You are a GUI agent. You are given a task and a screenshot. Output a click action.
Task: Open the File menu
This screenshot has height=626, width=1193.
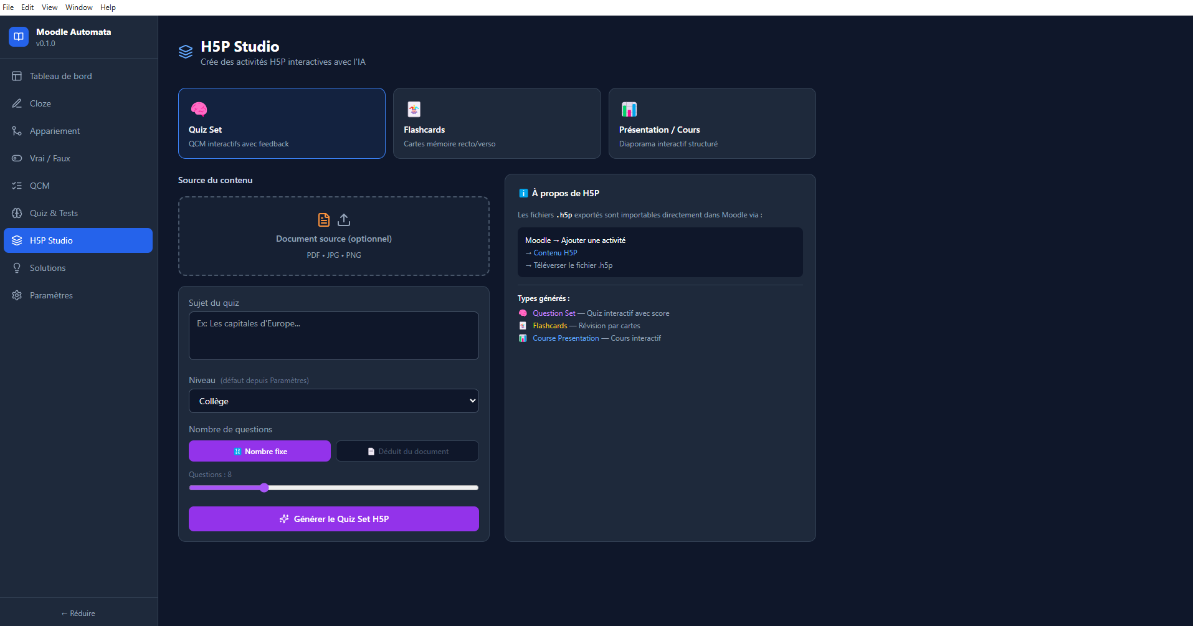click(x=8, y=7)
